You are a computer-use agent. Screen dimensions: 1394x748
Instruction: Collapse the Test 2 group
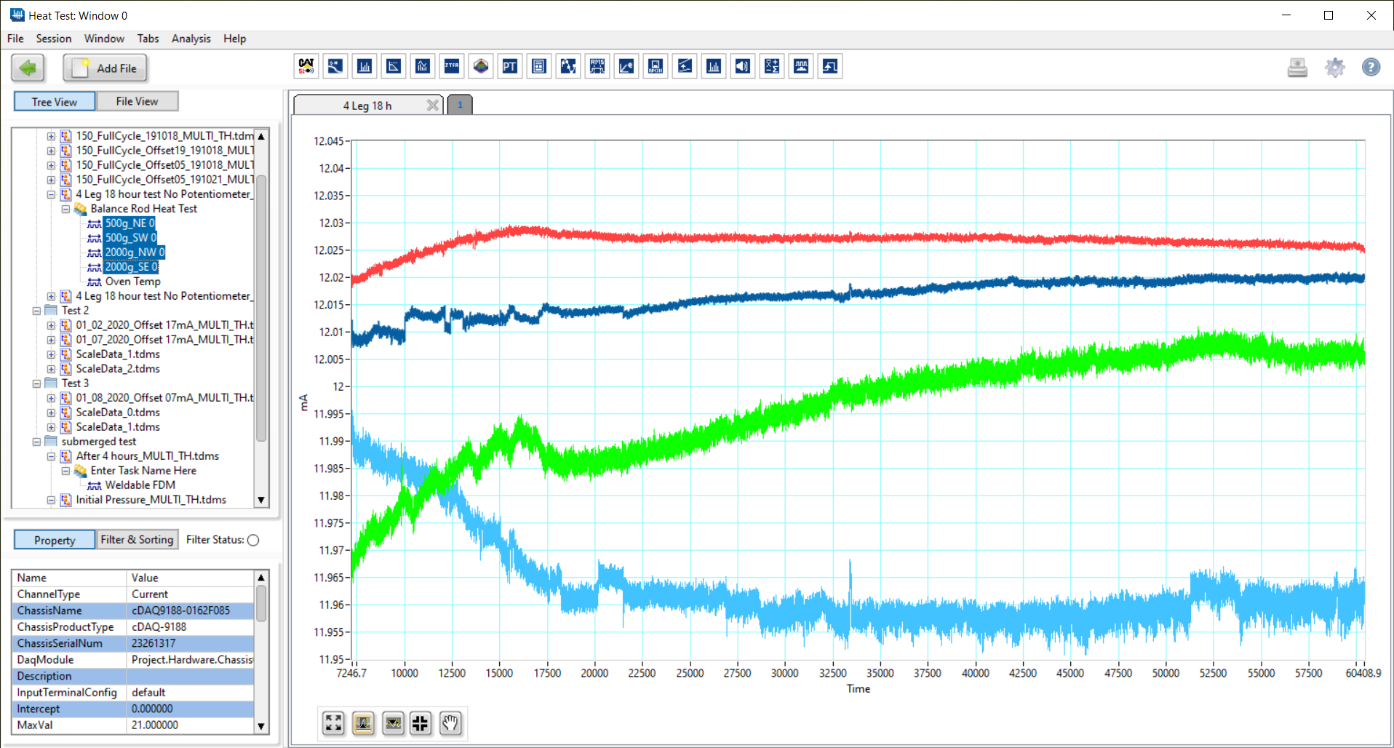pyautogui.click(x=36, y=311)
